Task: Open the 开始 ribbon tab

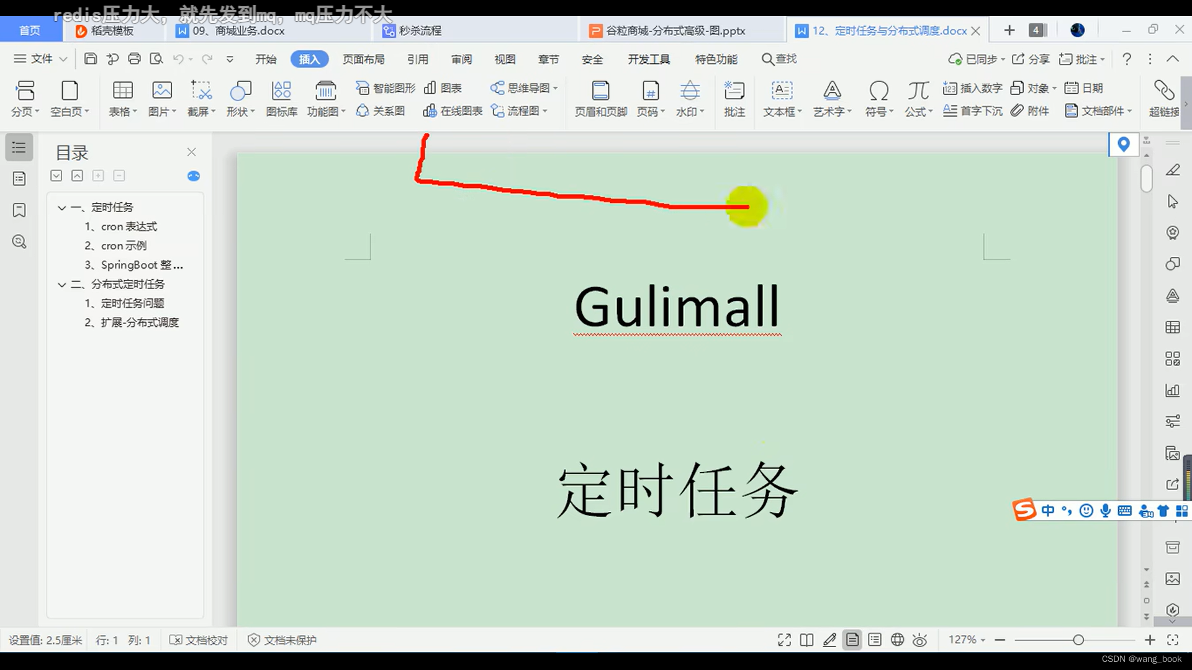Action: pos(266,59)
